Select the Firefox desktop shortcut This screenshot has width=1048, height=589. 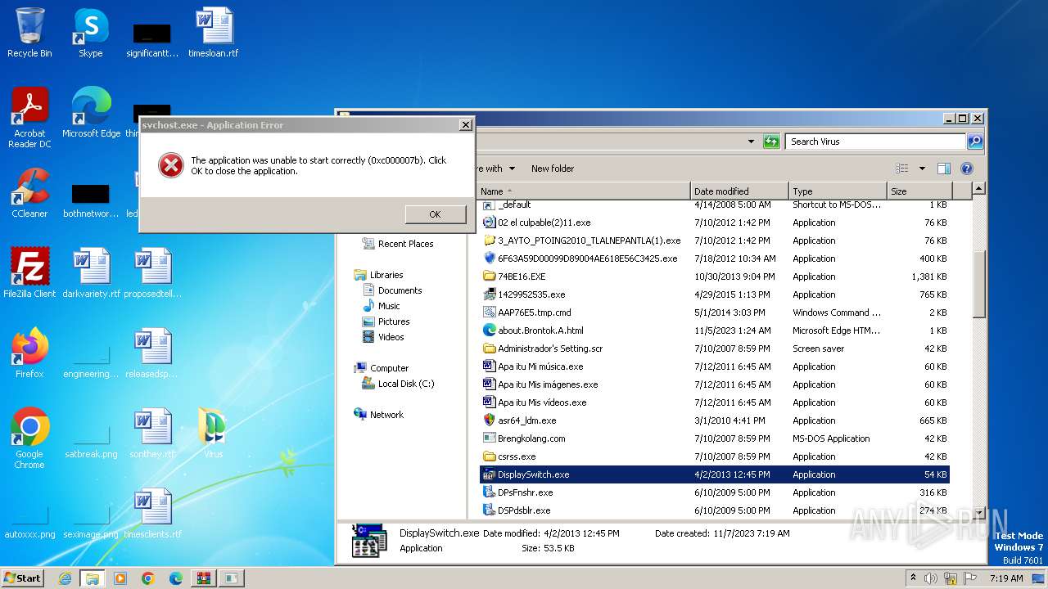(x=29, y=353)
